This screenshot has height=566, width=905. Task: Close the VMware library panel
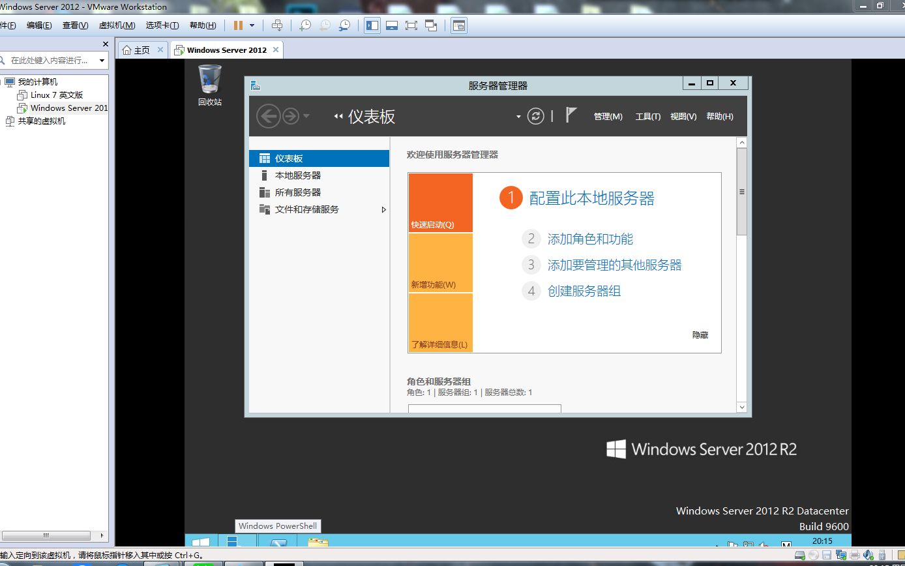coord(106,44)
